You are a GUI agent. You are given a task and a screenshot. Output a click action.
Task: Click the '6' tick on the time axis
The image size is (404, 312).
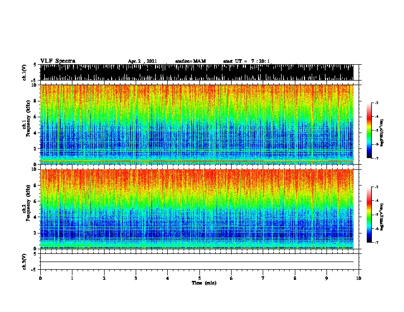(x=232, y=278)
